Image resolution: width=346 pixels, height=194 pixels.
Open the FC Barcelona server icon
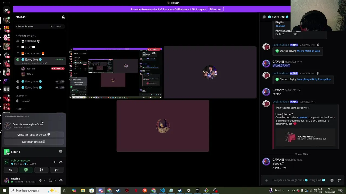[6, 29]
